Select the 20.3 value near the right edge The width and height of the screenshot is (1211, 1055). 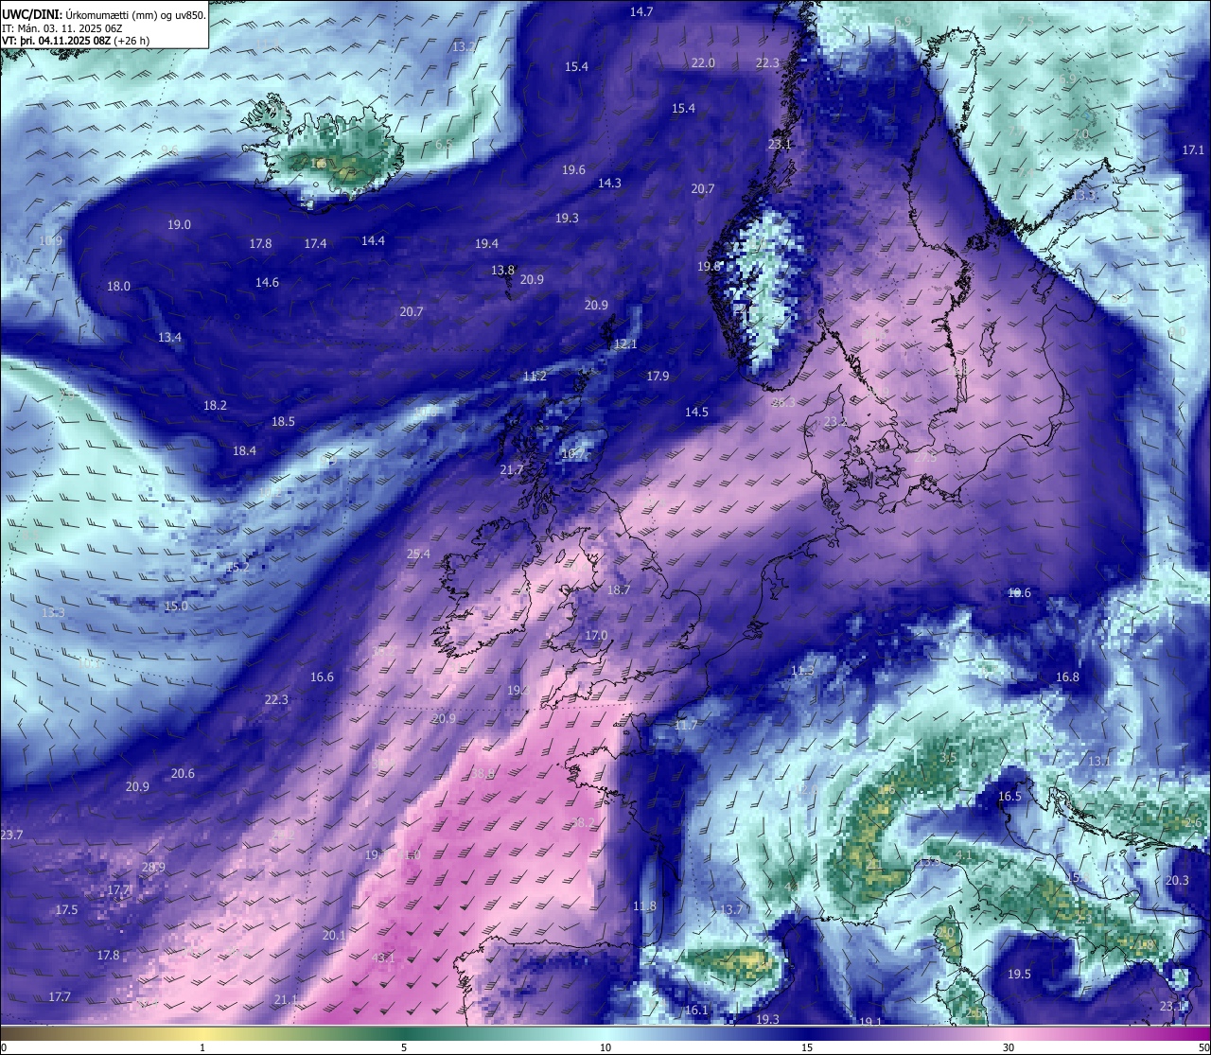[1177, 881]
